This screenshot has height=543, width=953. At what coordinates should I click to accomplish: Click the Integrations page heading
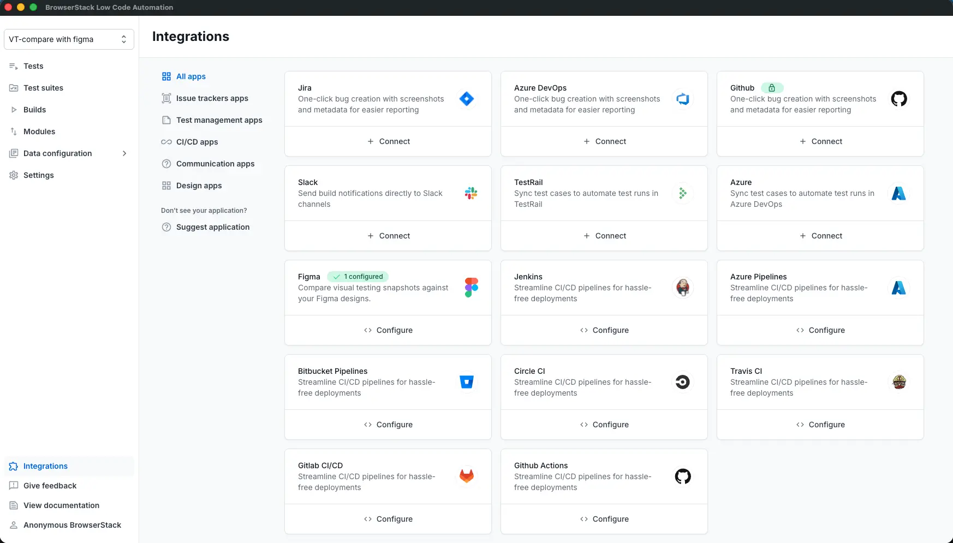pos(190,37)
